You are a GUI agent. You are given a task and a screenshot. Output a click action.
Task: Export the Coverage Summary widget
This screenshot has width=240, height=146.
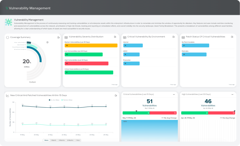pyautogui.click(x=58, y=37)
